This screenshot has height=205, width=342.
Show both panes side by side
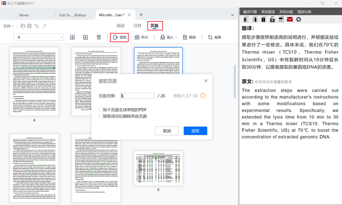[x=263, y=20]
